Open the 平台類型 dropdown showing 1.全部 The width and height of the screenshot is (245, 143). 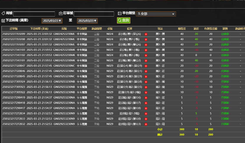(156, 14)
